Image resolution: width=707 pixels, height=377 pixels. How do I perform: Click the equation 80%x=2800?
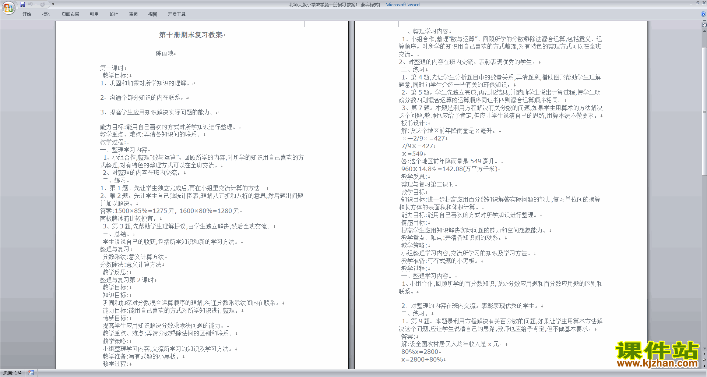point(420,352)
